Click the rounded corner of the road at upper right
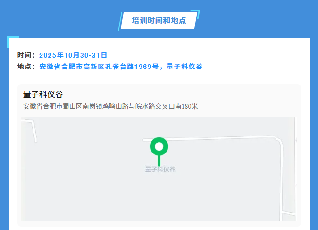This screenshot has height=230, width=318. (279, 141)
